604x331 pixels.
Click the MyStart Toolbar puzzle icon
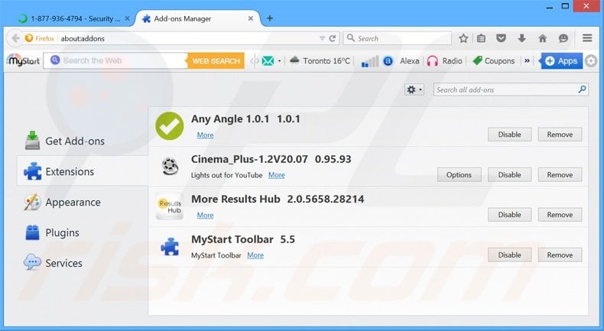170,247
